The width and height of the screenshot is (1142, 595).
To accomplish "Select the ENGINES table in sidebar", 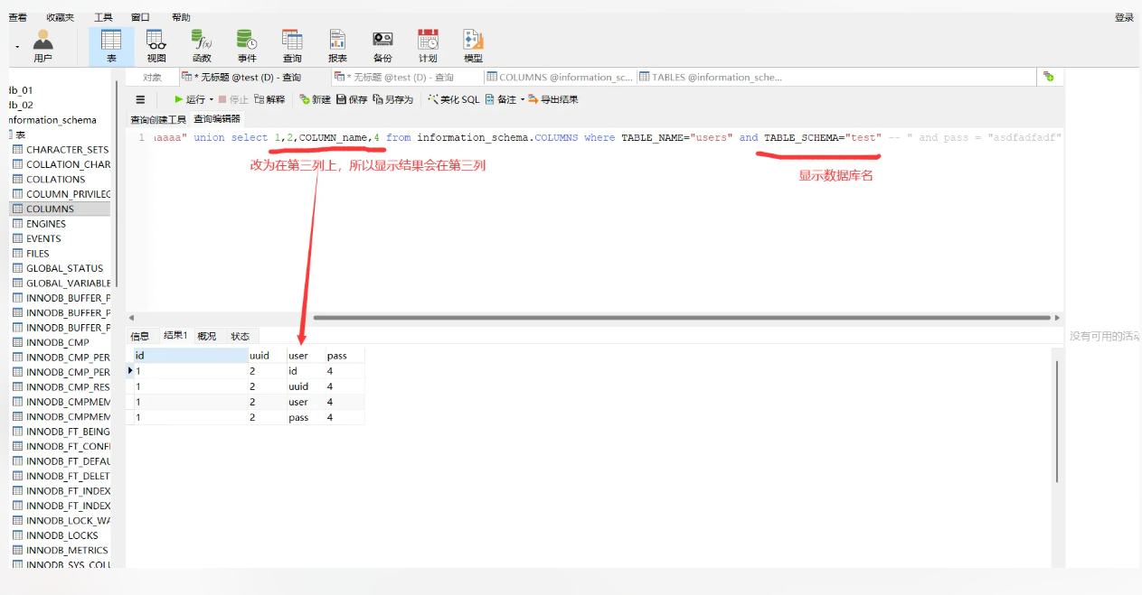I will point(46,224).
